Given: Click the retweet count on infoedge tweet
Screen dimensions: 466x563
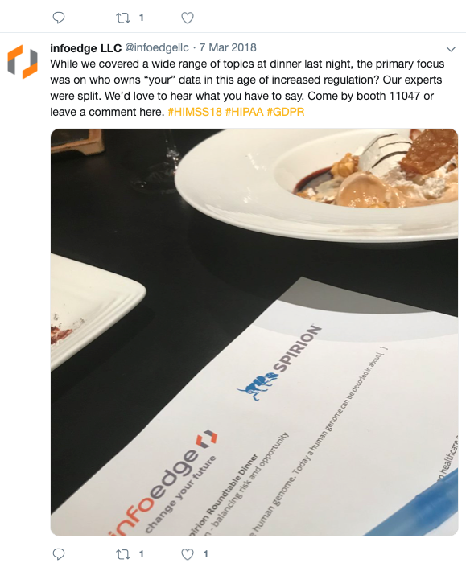Looking at the screenshot, I should pyautogui.click(x=142, y=554).
